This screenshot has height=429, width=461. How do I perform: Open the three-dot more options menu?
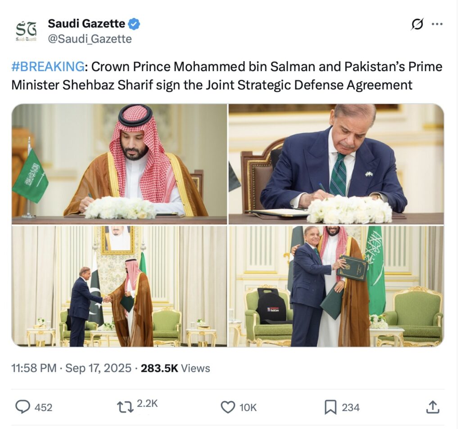click(437, 24)
